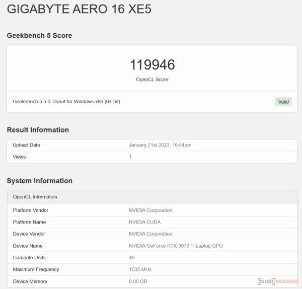The height and width of the screenshot is (289, 302).
Task: Click the 'Maximum Frequency' label
Action: [36, 269]
